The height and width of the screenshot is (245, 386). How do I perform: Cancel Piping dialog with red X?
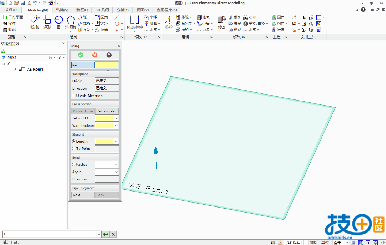coord(95,55)
